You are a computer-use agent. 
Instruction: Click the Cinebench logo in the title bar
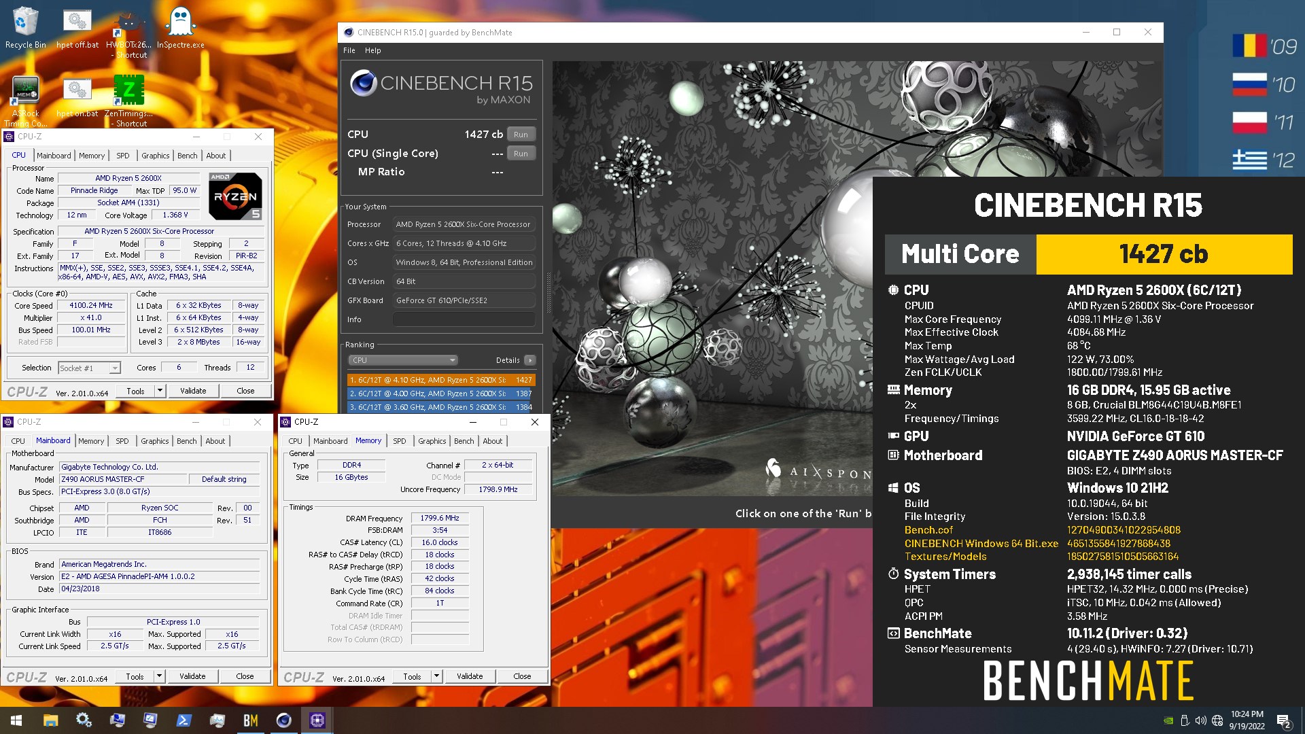click(349, 32)
